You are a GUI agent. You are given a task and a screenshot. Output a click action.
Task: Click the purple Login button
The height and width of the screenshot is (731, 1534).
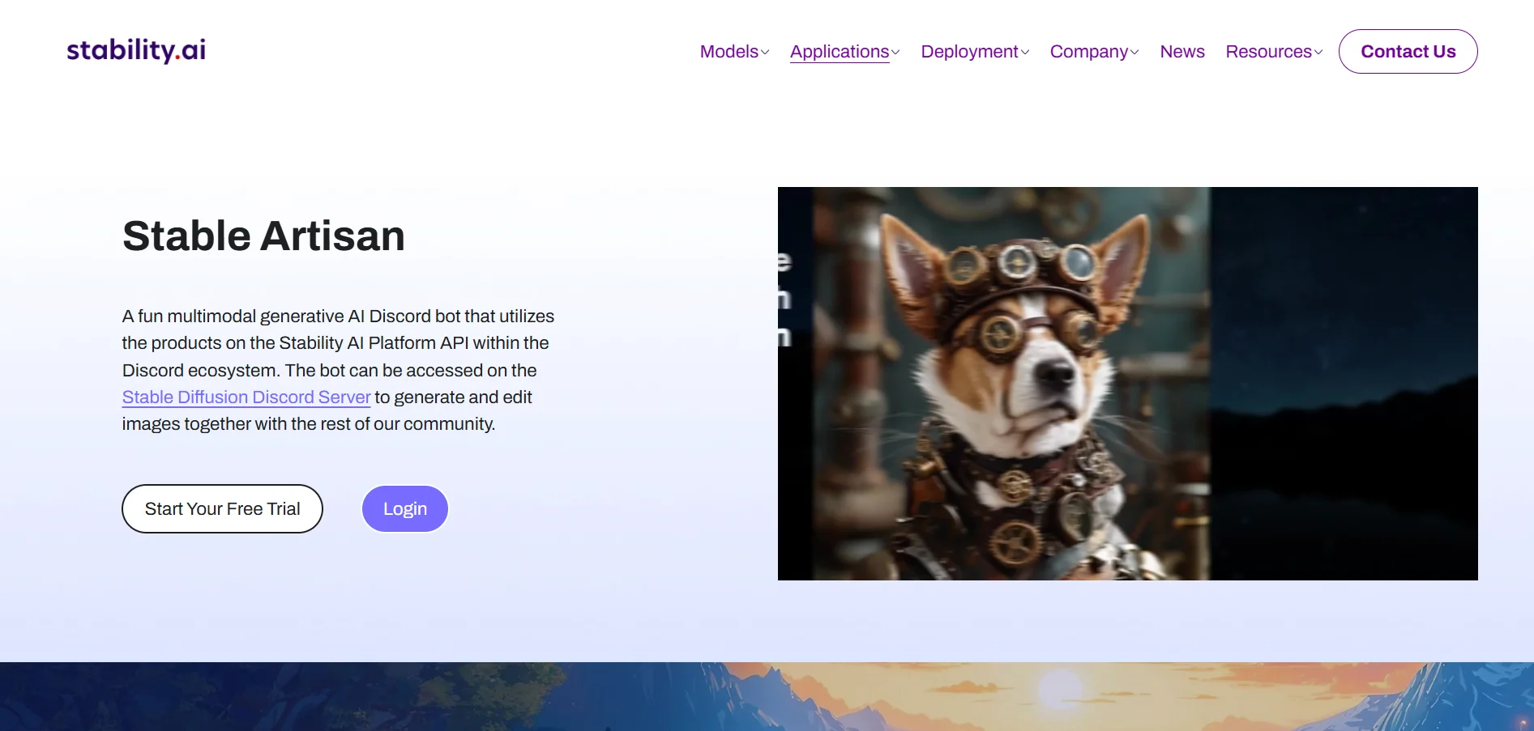405,508
